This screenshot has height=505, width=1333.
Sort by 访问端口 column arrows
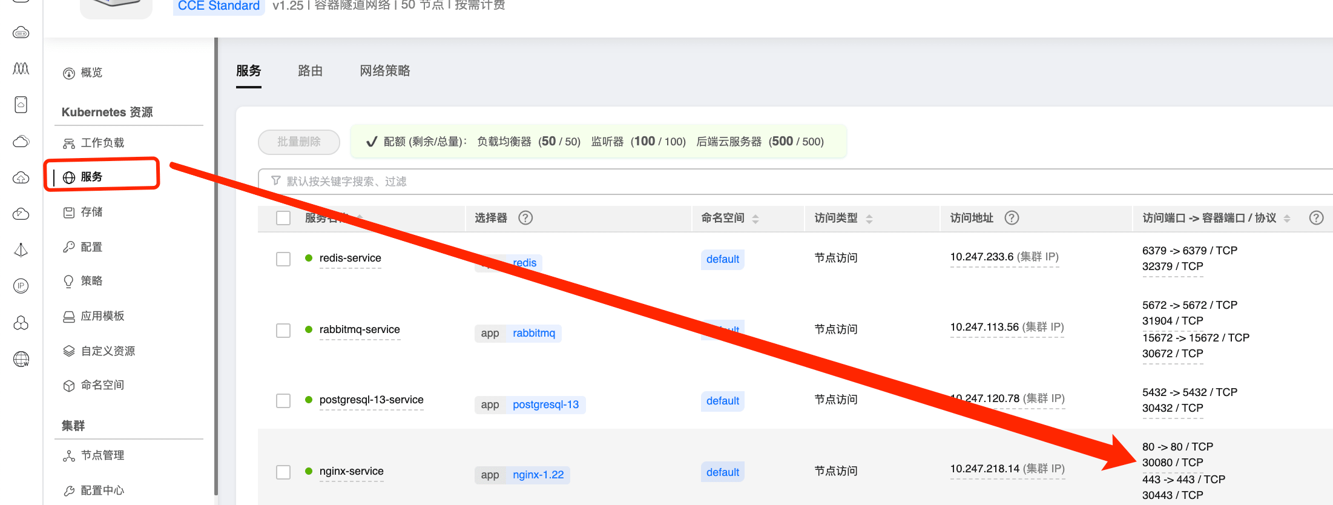click(x=1287, y=219)
